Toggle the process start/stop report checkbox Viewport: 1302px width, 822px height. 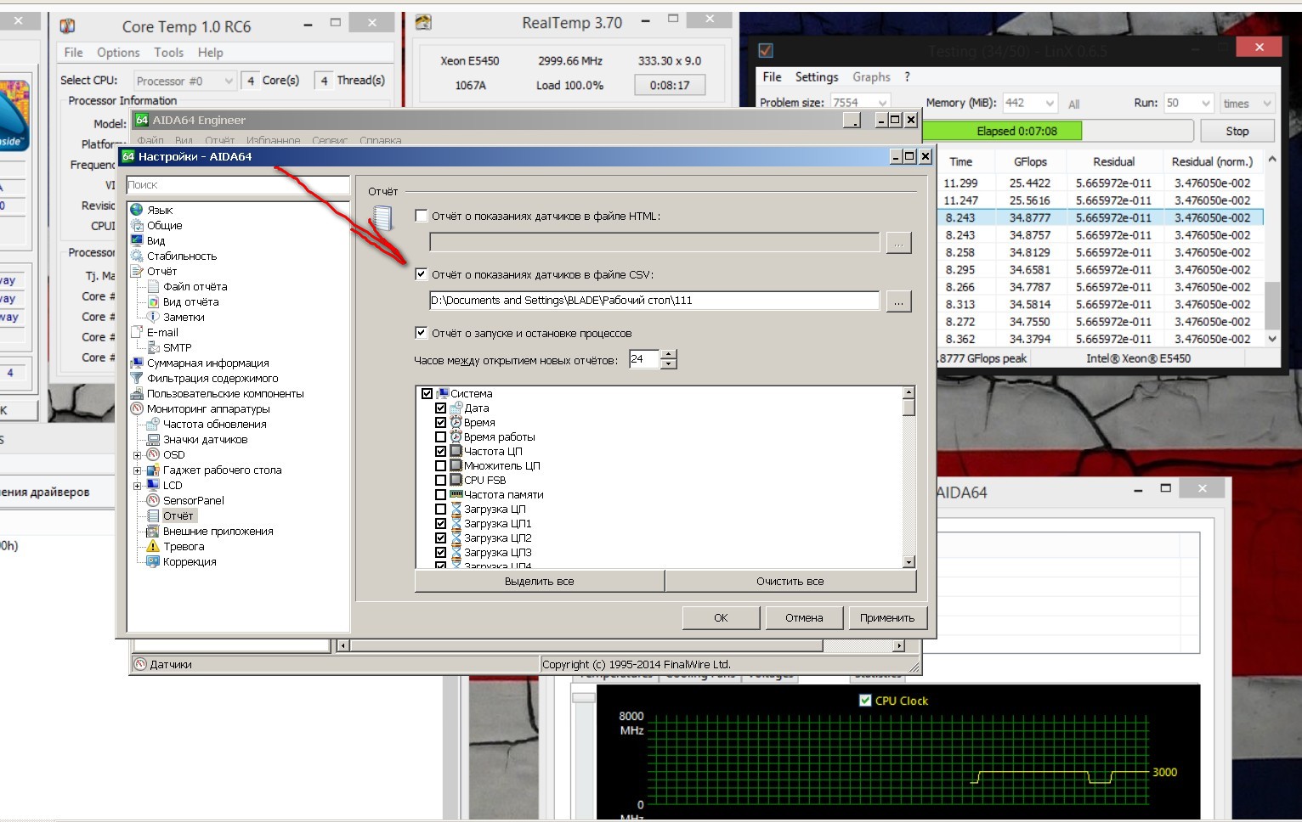[x=421, y=333]
